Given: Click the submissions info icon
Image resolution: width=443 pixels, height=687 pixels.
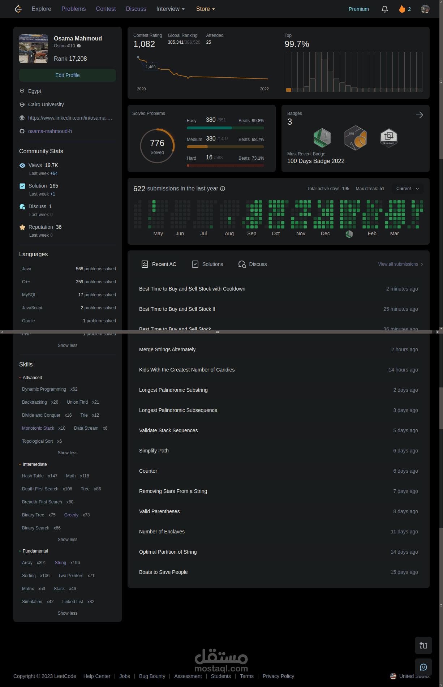Looking at the screenshot, I should pyautogui.click(x=223, y=189).
